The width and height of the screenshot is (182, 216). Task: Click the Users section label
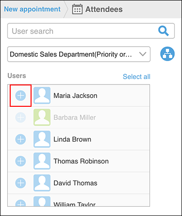17,76
